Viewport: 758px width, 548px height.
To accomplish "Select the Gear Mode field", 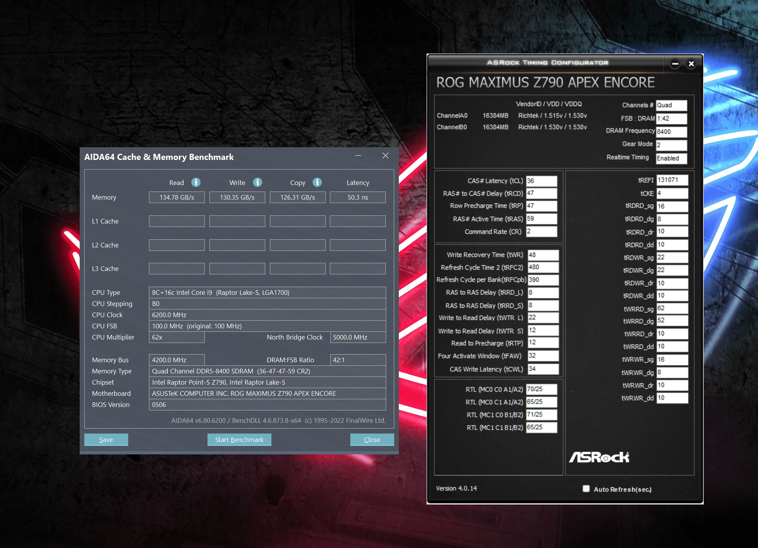I will coord(671,145).
